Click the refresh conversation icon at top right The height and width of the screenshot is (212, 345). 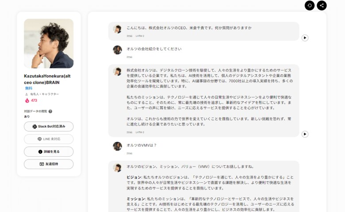(x=310, y=5)
